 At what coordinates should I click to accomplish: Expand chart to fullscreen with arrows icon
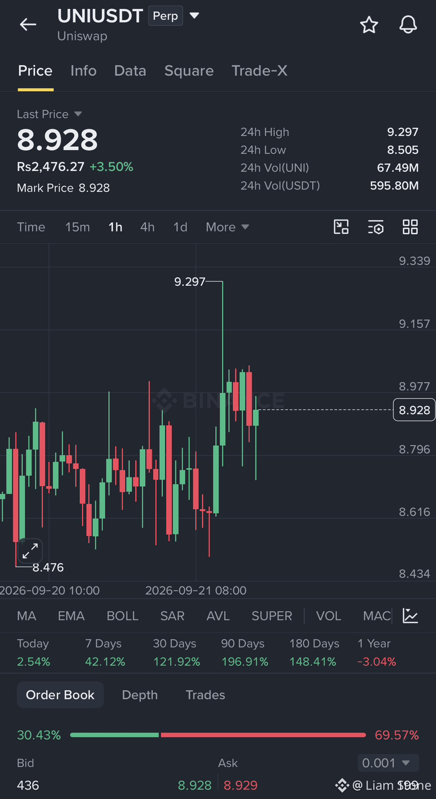coord(30,551)
